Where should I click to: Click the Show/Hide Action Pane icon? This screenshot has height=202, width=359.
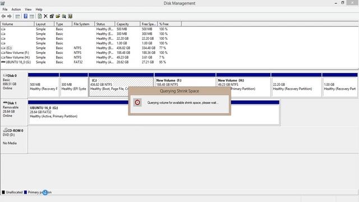coord(32,16)
